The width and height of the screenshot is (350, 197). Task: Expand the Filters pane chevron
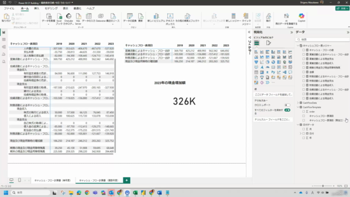click(249, 32)
